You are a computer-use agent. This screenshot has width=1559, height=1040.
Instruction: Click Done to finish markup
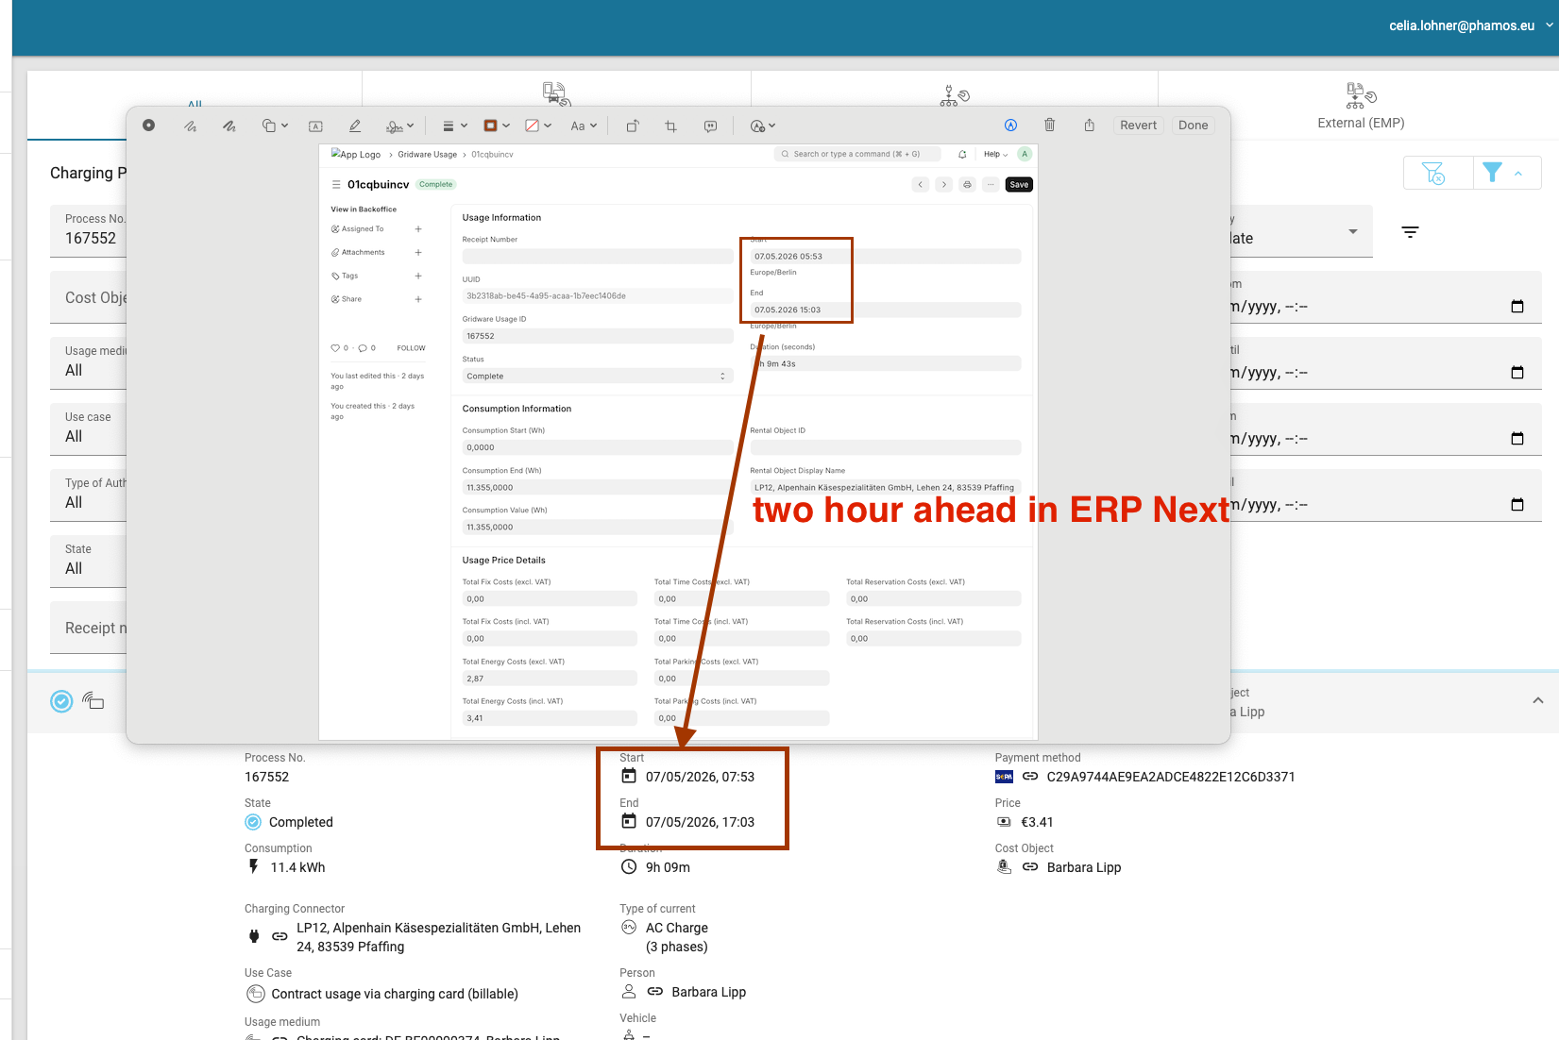1193,125
